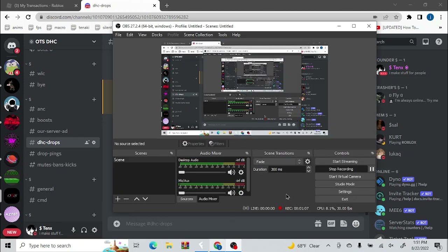Click Stop Recording button
Viewport: 448px width, 252px height.
(341, 169)
